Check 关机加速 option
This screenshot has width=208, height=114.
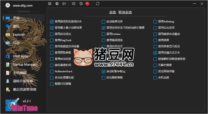tap(155, 78)
